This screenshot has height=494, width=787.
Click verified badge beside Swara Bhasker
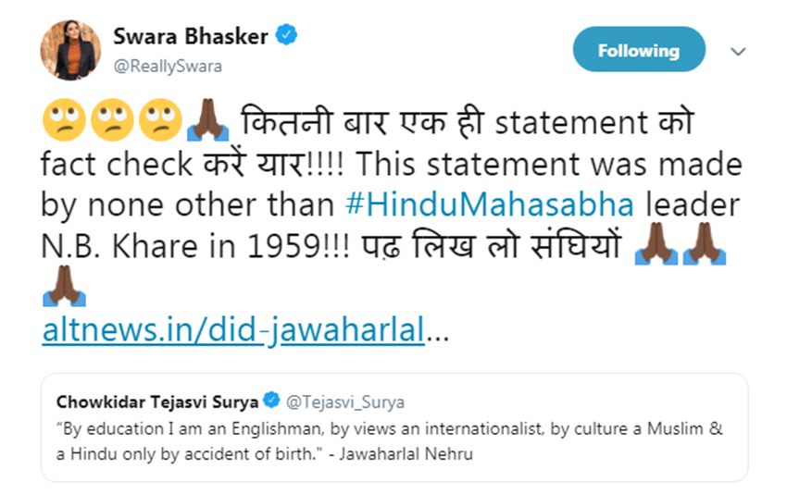point(288,36)
